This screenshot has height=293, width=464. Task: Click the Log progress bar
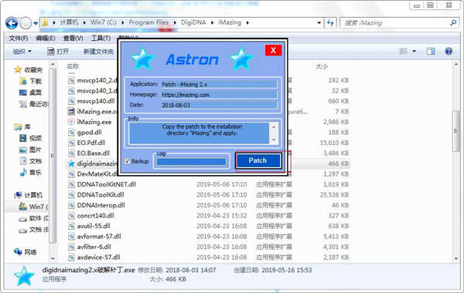click(191, 162)
